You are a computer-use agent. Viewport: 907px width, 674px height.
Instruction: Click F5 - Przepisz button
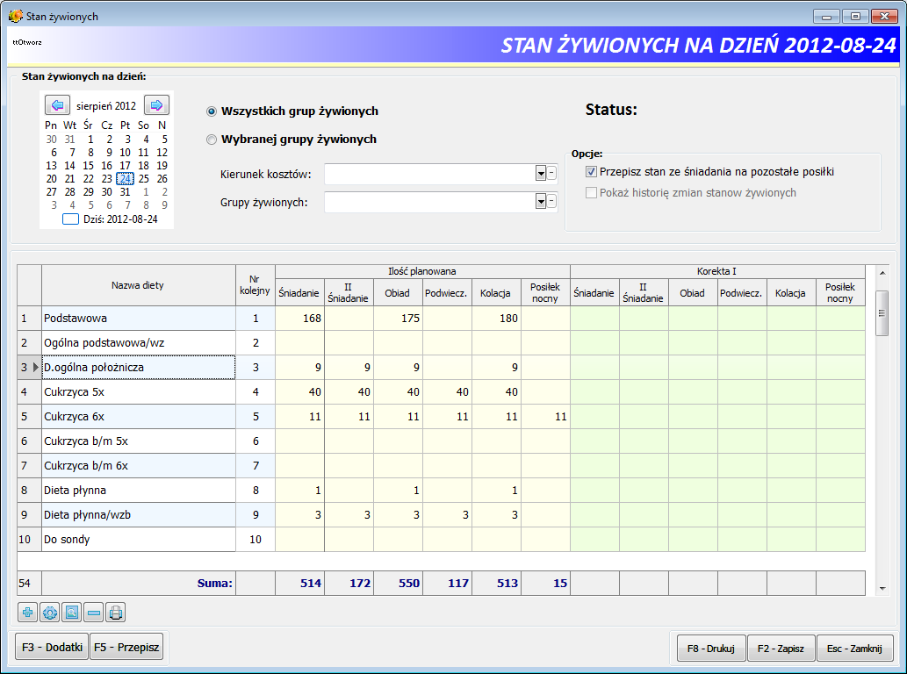point(126,647)
